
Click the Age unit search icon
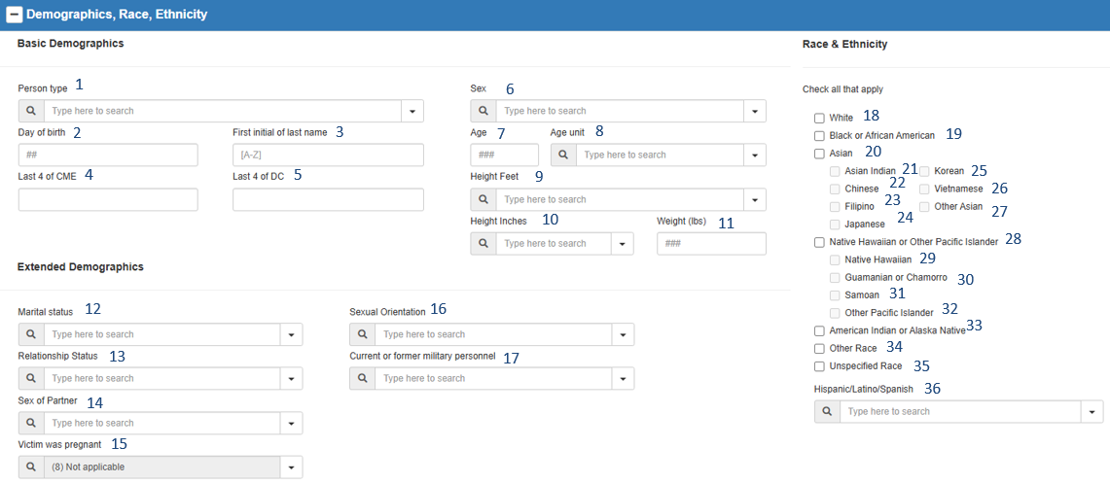(563, 155)
